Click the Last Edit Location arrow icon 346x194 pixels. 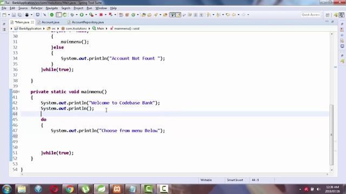coord(228,15)
